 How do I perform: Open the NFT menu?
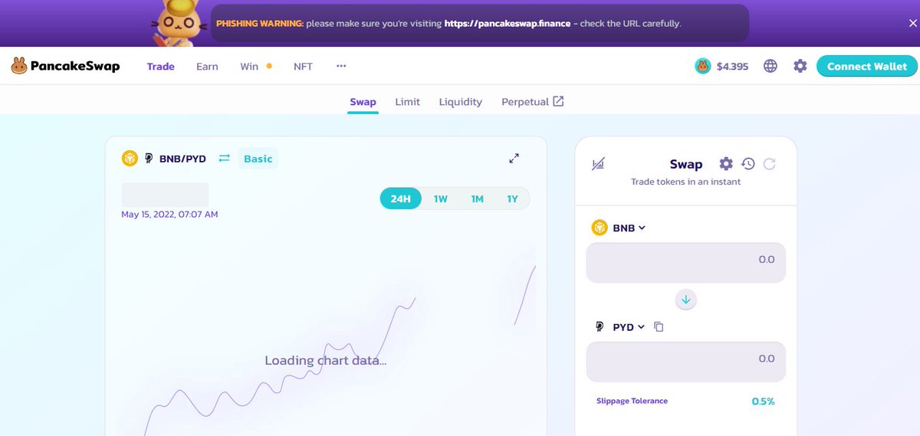tap(303, 67)
